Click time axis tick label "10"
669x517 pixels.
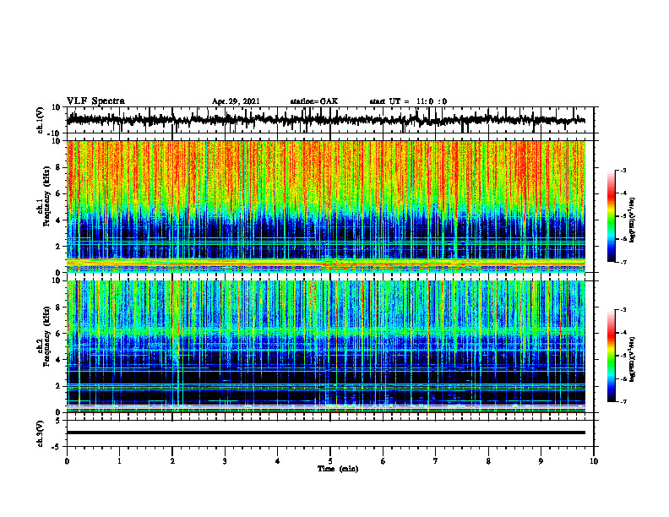[594, 461]
